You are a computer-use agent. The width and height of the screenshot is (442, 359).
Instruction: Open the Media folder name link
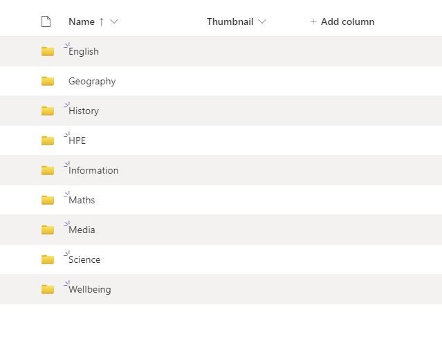pyautogui.click(x=82, y=230)
